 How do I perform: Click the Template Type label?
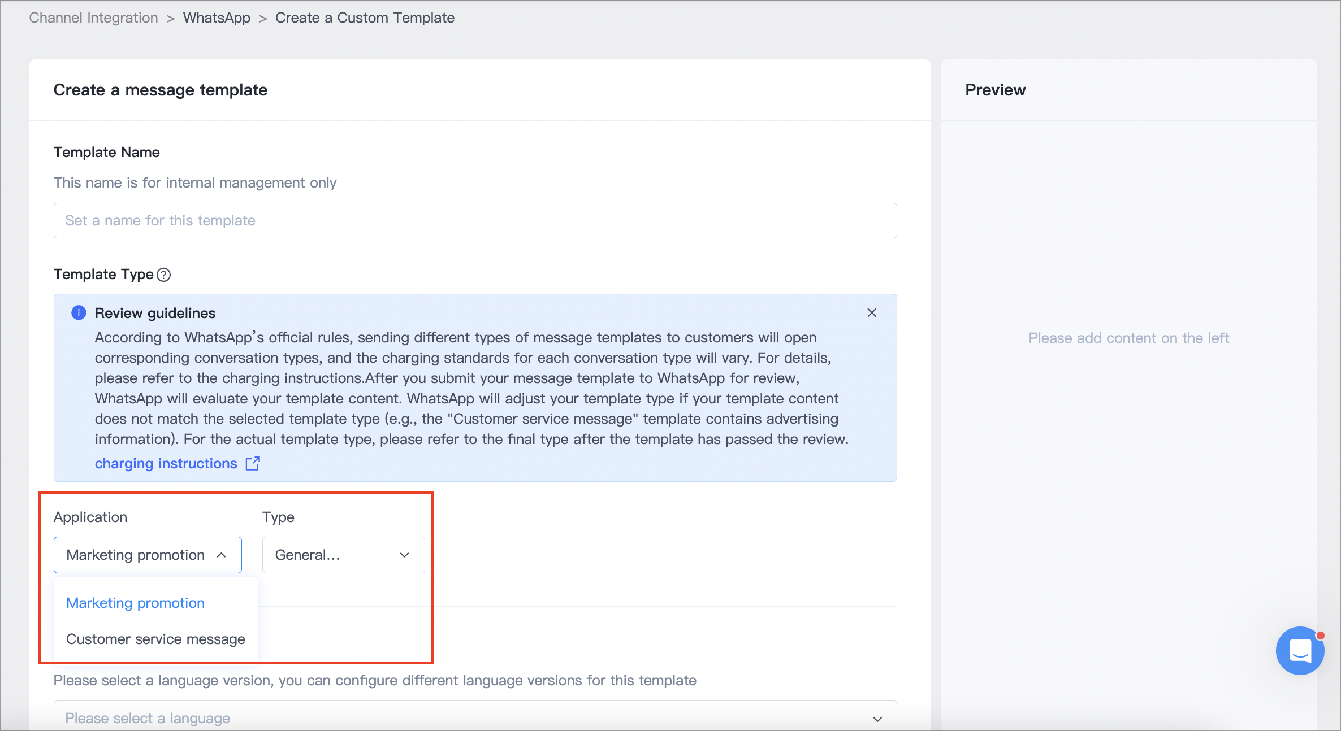pyautogui.click(x=103, y=274)
